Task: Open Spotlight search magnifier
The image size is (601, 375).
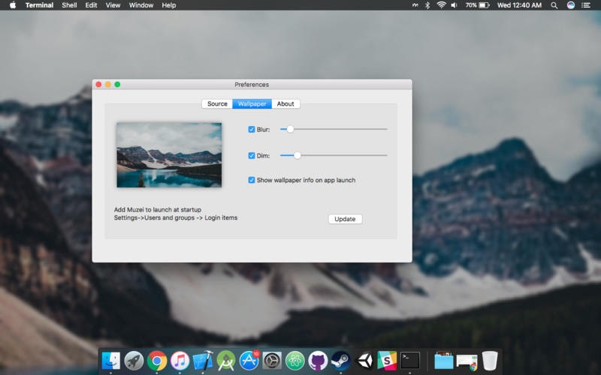Action: (x=554, y=5)
